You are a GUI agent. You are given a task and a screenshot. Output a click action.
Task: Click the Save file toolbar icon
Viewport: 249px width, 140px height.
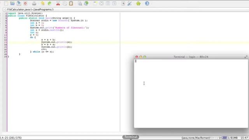19,3
